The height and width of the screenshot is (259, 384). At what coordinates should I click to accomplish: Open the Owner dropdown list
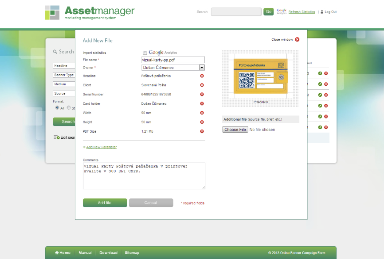[x=202, y=68]
